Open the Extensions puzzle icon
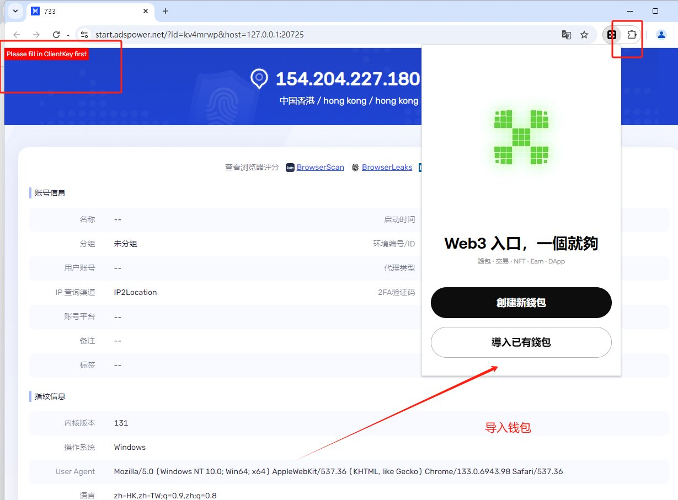This screenshot has height=500, width=678. point(632,34)
